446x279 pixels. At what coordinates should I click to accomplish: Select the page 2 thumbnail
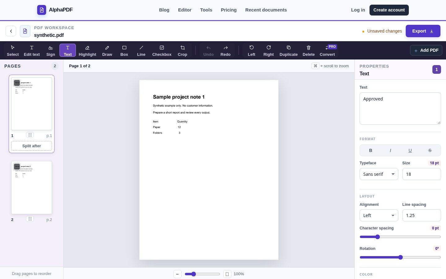pyautogui.click(x=32, y=188)
